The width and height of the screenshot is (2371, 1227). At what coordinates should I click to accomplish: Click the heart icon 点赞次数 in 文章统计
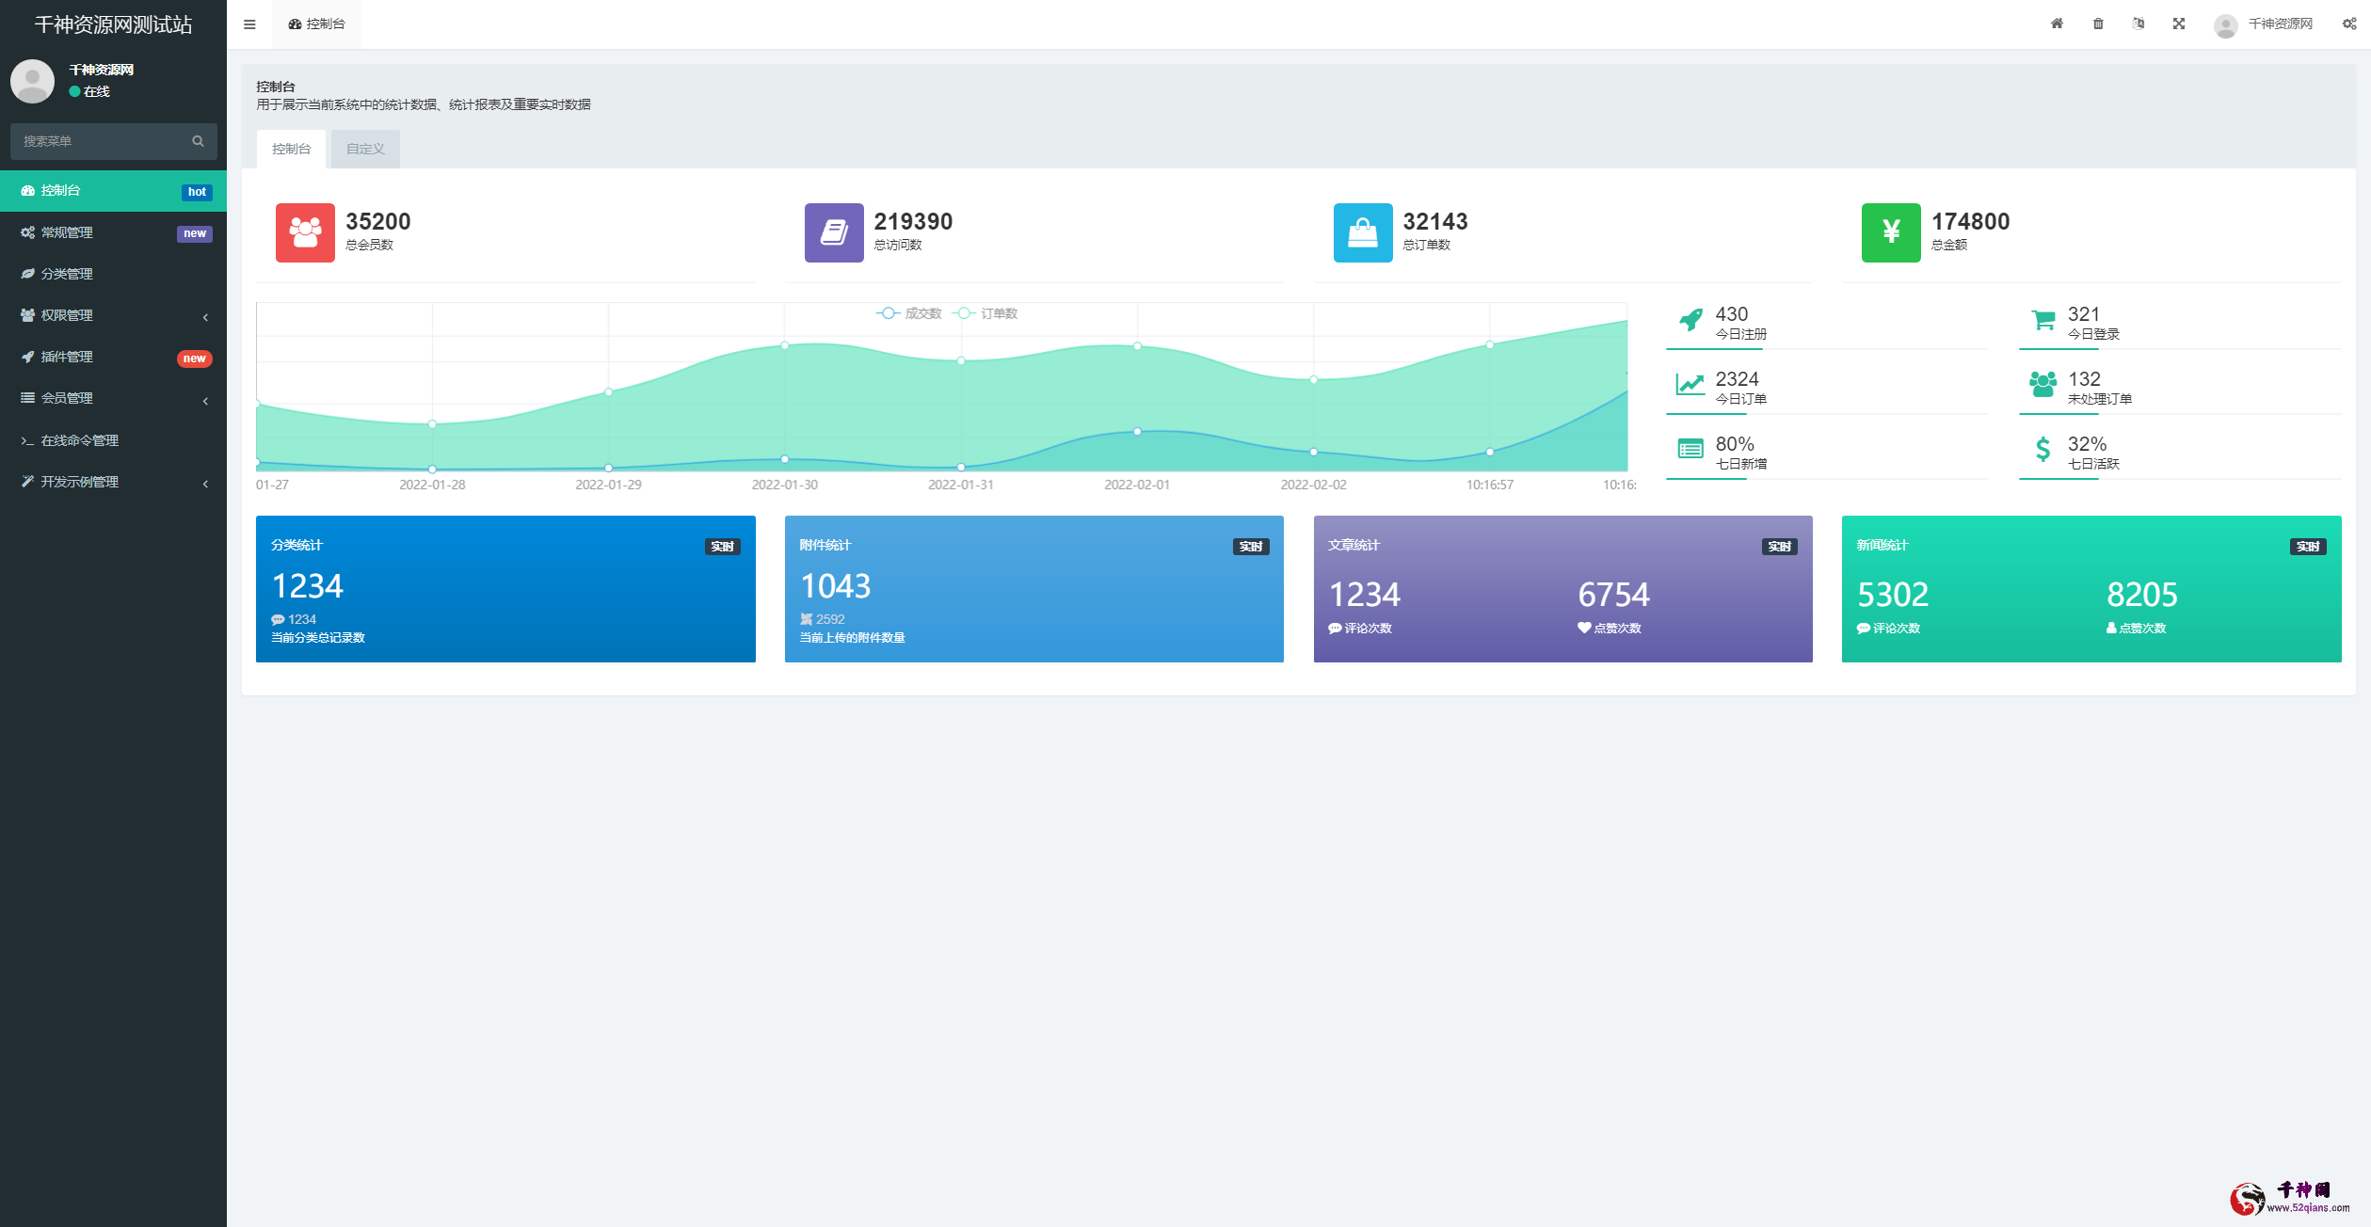point(1584,628)
